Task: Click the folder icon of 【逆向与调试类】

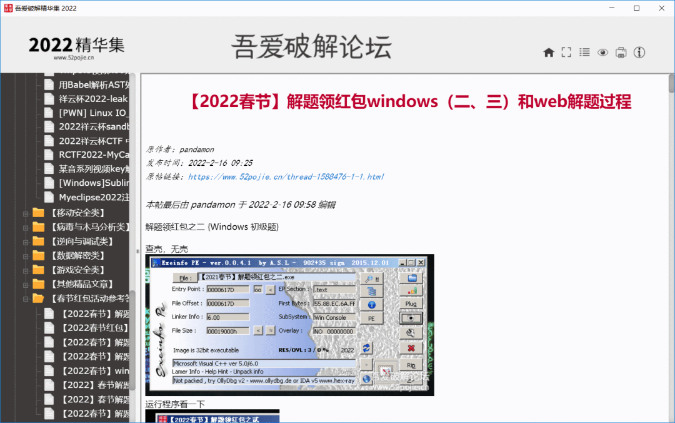Action: (39, 241)
